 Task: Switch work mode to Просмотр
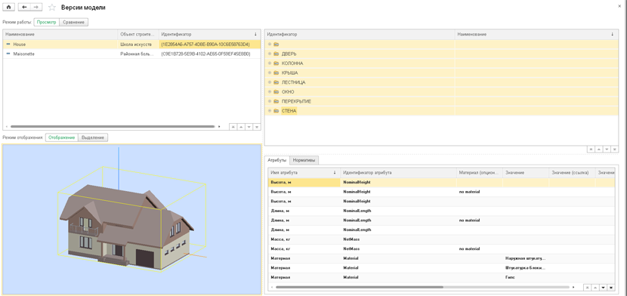tap(46, 23)
